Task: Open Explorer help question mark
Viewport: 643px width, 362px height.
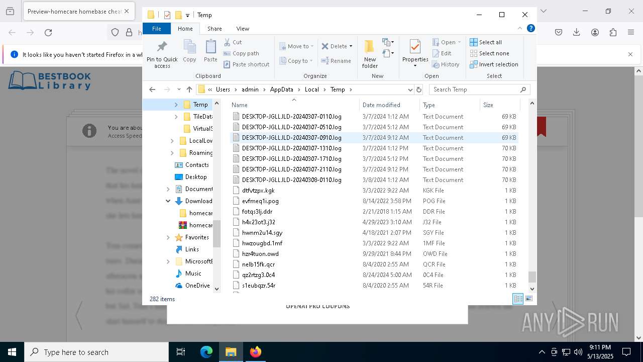Action: click(x=530, y=29)
